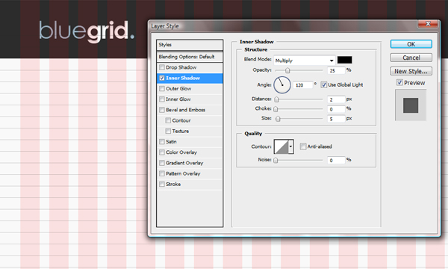This screenshot has width=448, height=269.
Task: Enable the Anti-aliased checkbox
Action: click(303, 146)
